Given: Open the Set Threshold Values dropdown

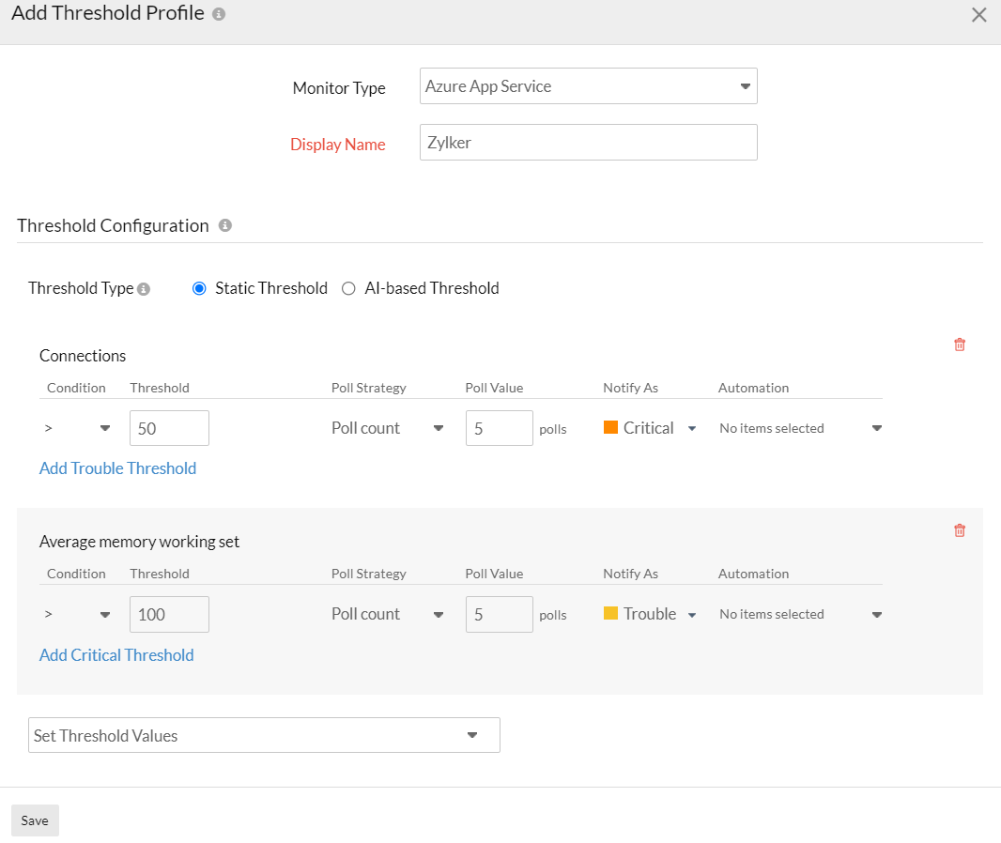Looking at the screenshot, I should point(264,735).
